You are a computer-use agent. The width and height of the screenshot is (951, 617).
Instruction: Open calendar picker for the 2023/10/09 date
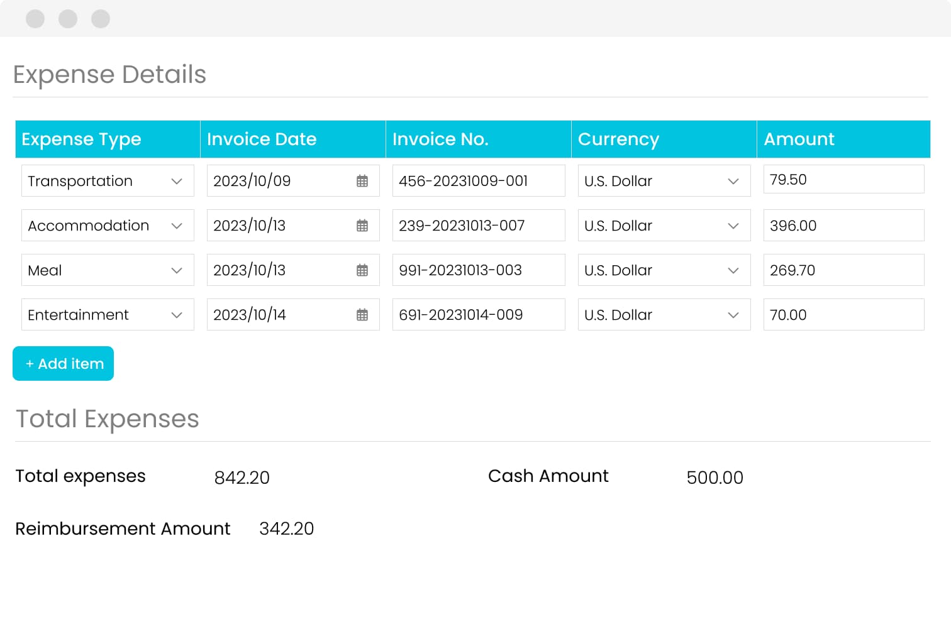tap(362, 181)
